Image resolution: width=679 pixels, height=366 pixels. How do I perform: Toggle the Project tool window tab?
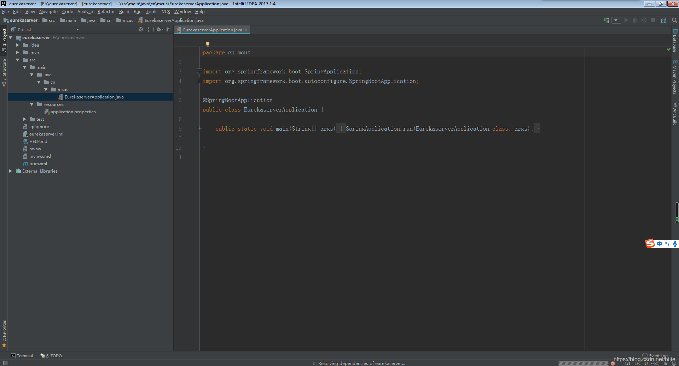click(x=4, y=40)
